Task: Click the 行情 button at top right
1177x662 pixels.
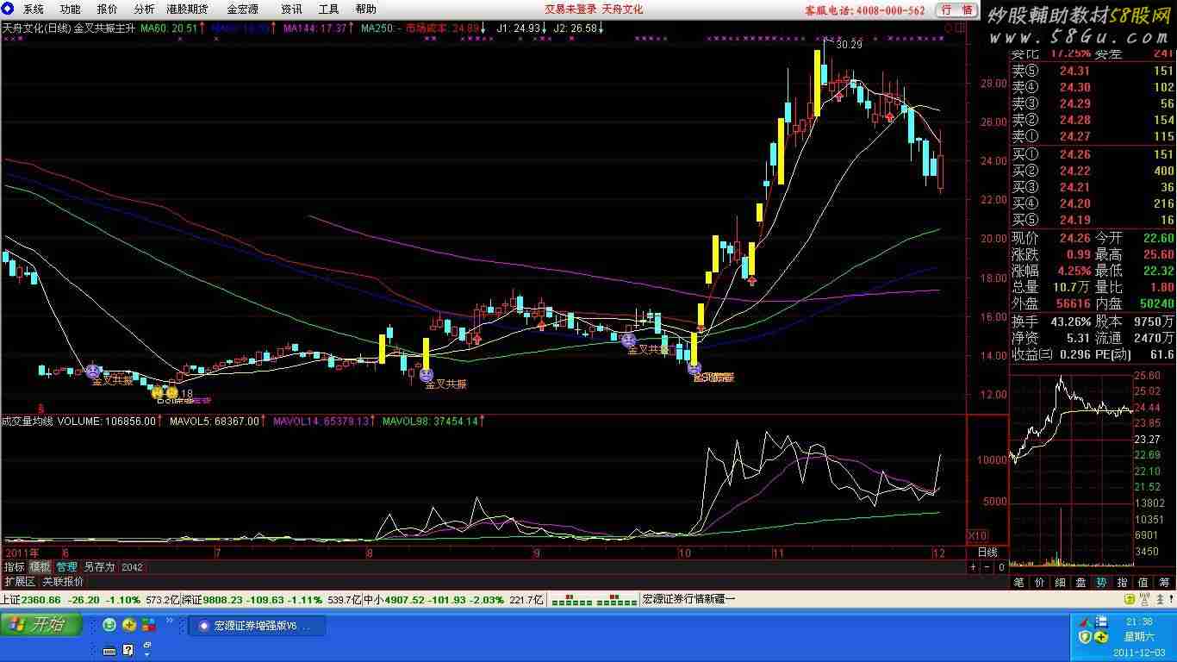Action: [x=957, y=9]
